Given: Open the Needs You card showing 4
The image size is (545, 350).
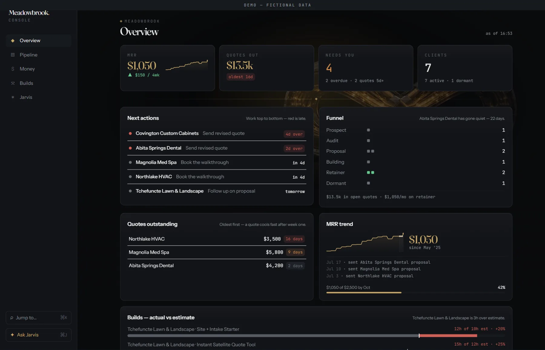Looking at the screenshot, I should click(366, 68).
